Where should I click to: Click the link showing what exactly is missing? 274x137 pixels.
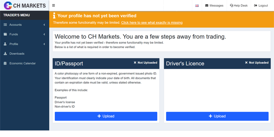pyautogui.click(x=152, y=23)
